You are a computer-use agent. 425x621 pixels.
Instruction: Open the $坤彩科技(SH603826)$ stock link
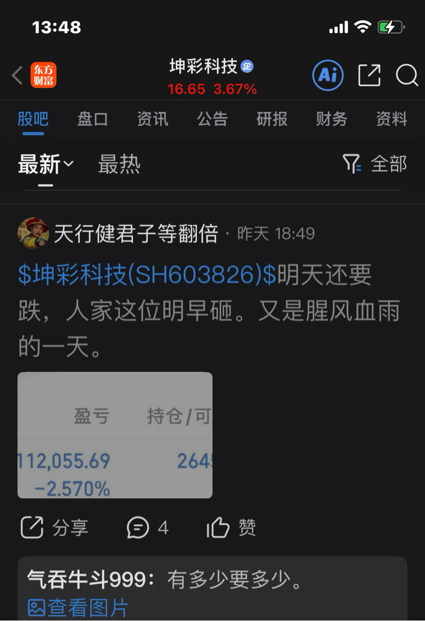[x=147, y=275]
